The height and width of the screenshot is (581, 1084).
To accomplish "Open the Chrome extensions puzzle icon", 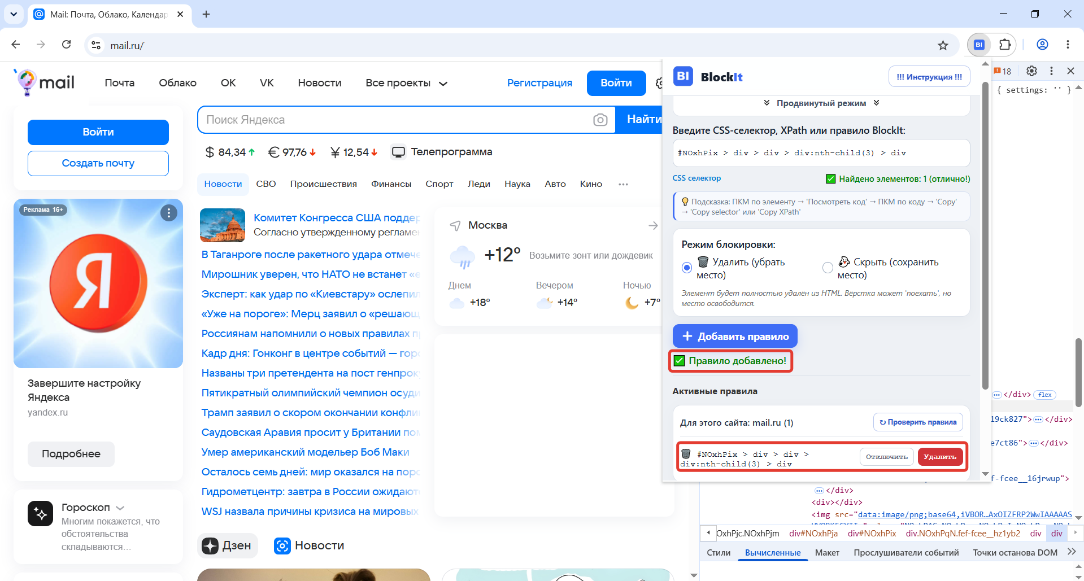I will click(x=1004, y=45).
